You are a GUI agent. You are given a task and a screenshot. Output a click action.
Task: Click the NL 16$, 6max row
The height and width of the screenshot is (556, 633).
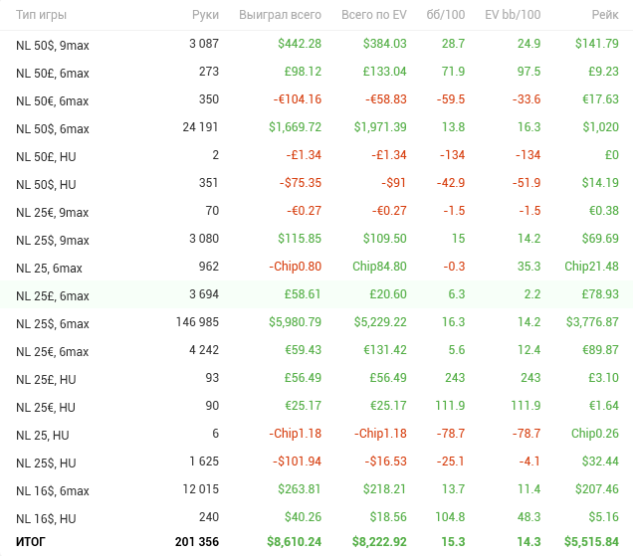316,489
